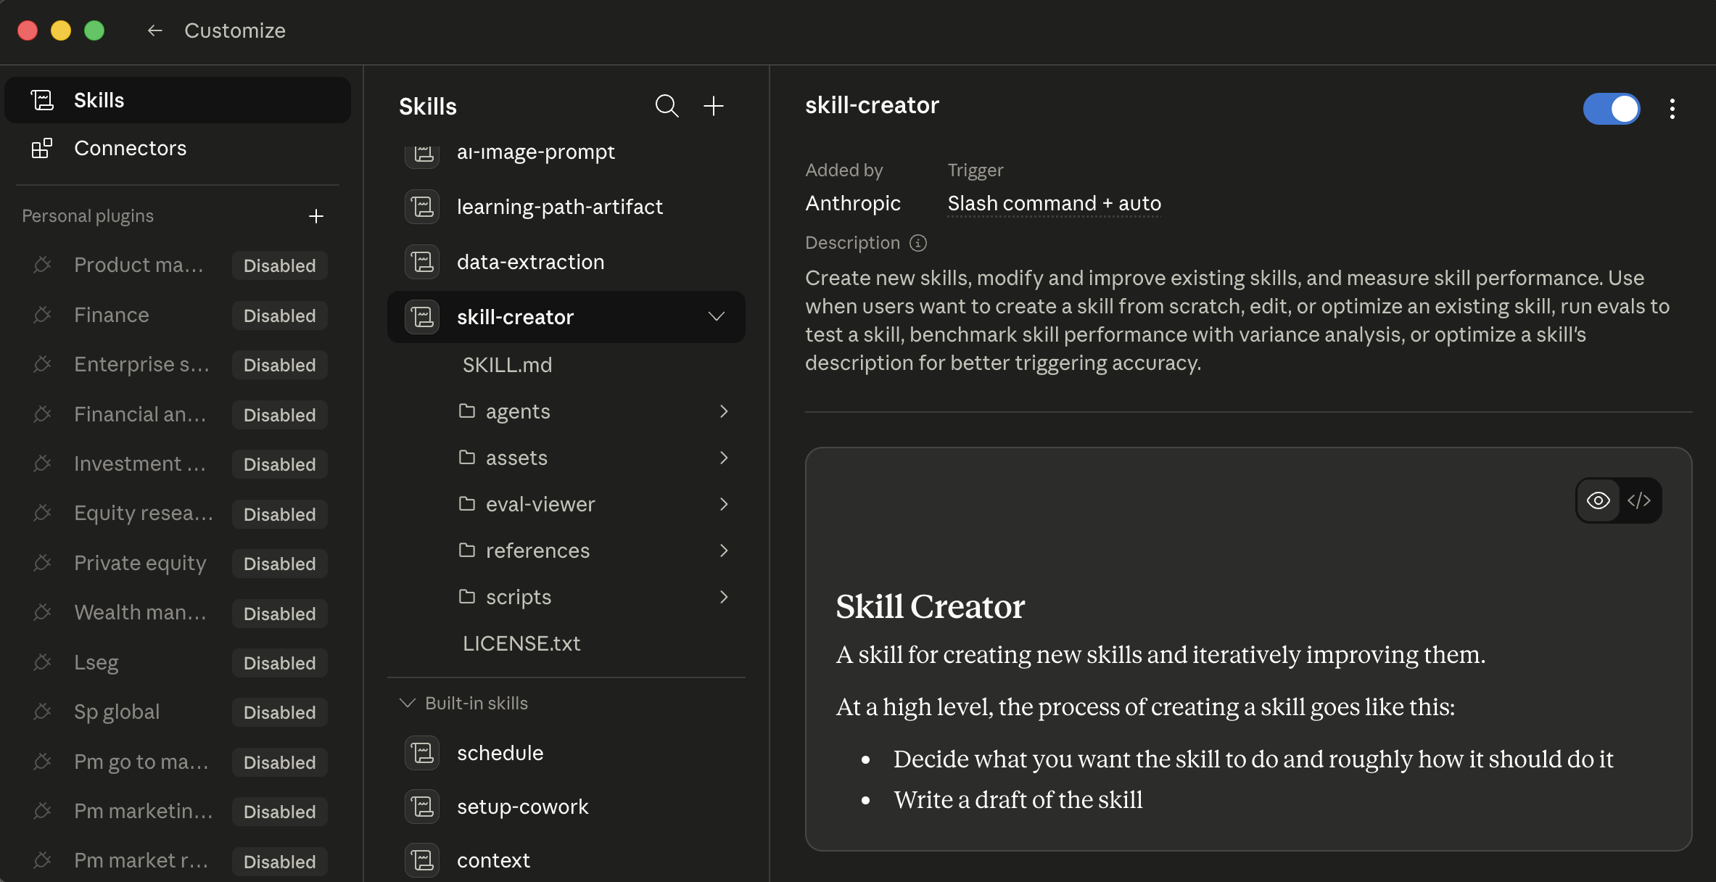The image size is (1716, 882).
Task: Open the SKILL.md file
Action: pyautogui.click(x=507, y=365)
